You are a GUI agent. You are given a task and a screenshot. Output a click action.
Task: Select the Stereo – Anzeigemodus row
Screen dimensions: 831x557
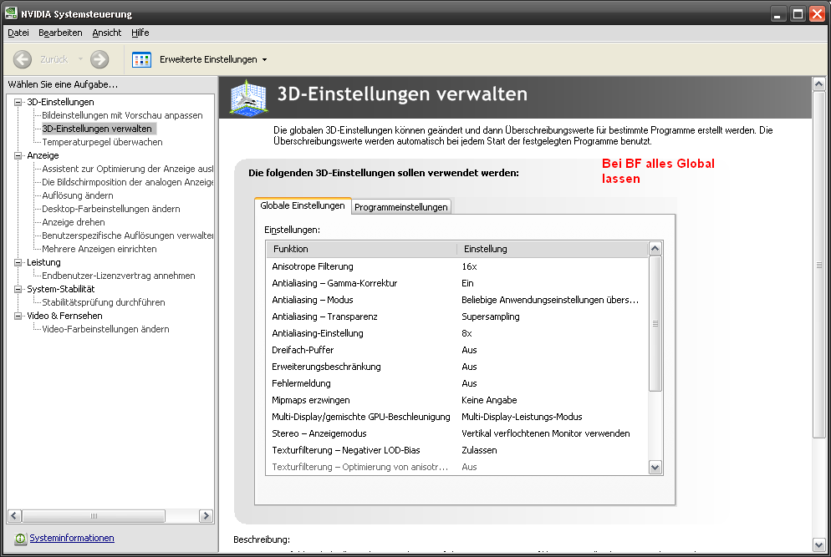[x=457, y=433]
